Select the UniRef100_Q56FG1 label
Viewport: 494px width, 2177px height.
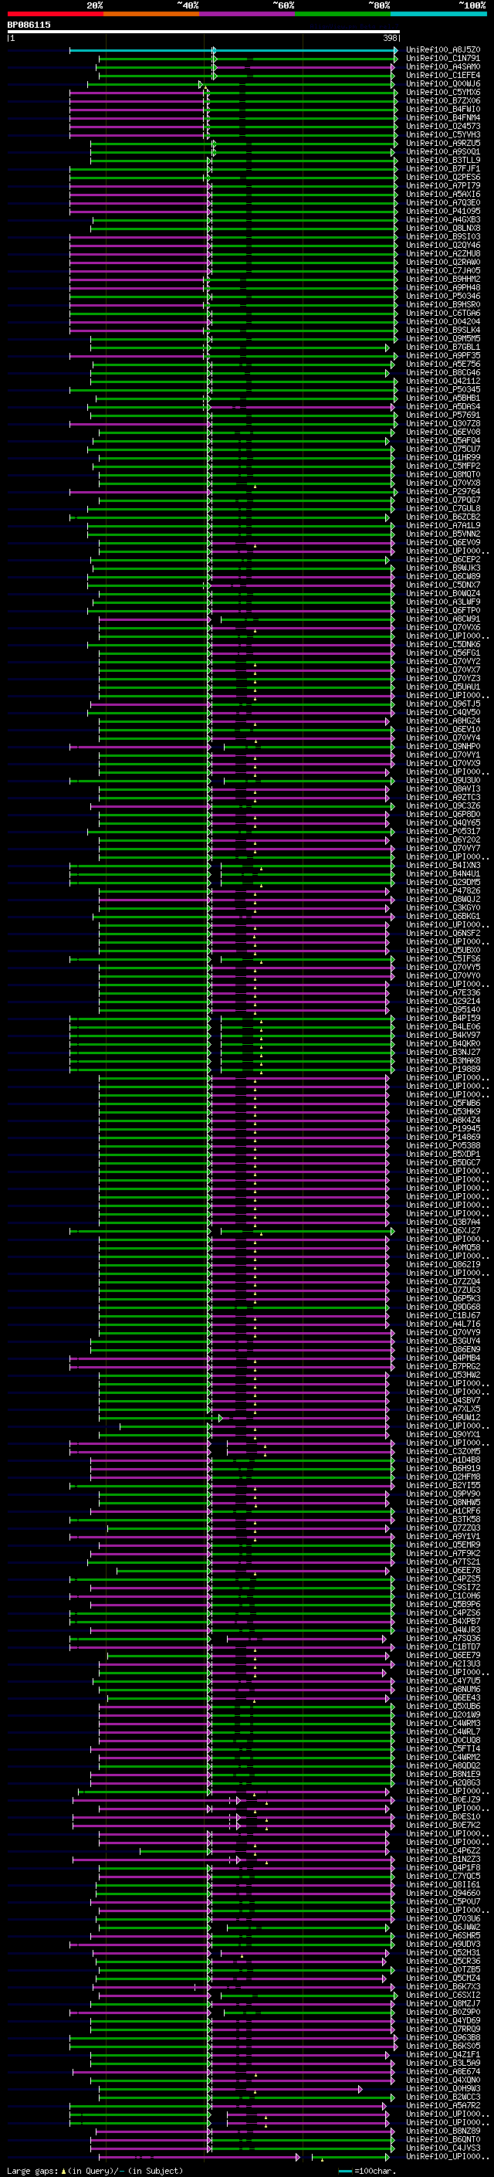click(x=443, y=653)
